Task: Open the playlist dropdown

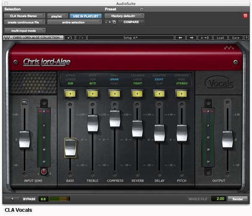Action: tap(58, 16)
